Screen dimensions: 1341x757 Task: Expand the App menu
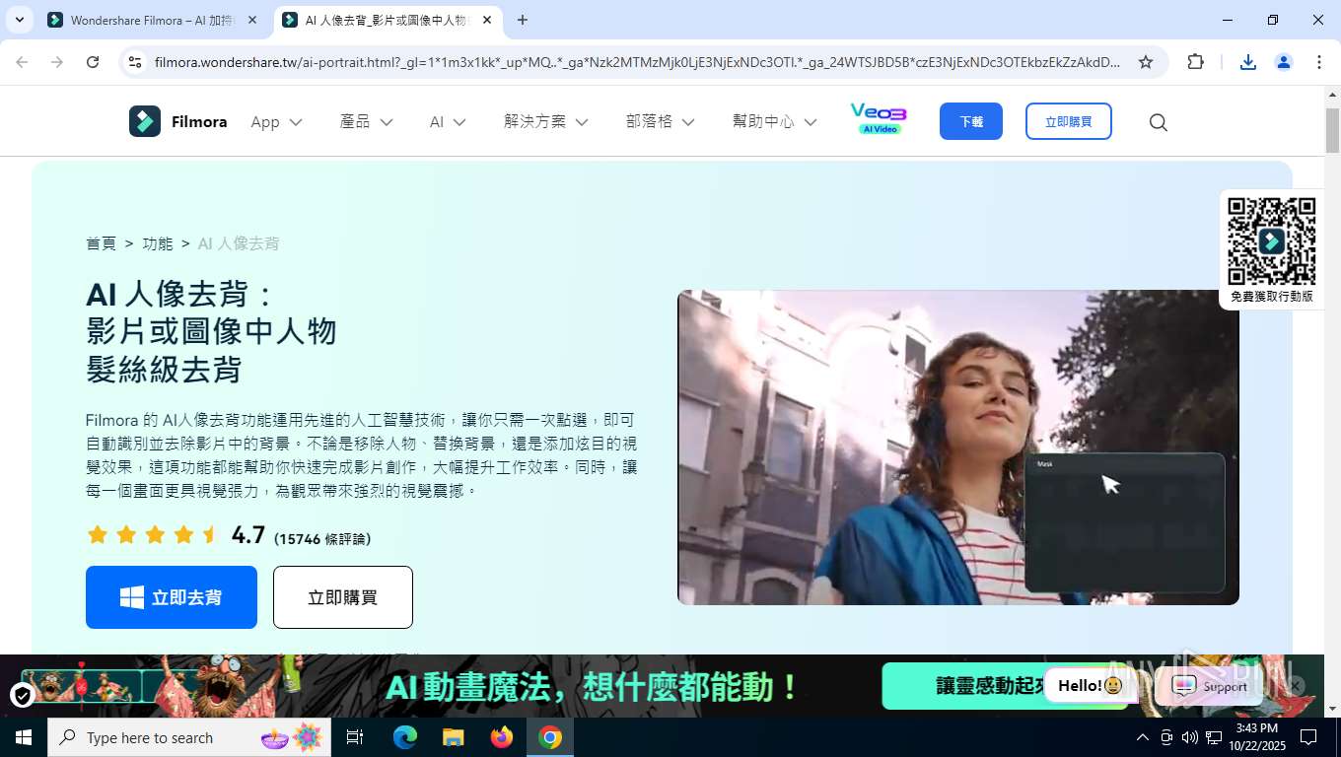(x=276, y=122)
